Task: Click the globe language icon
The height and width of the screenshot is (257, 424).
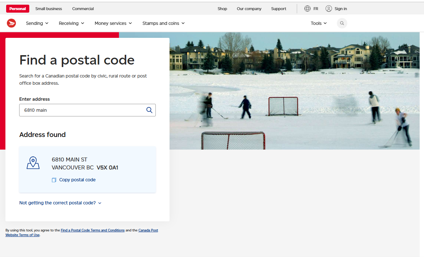Action: tap(307, 9)
